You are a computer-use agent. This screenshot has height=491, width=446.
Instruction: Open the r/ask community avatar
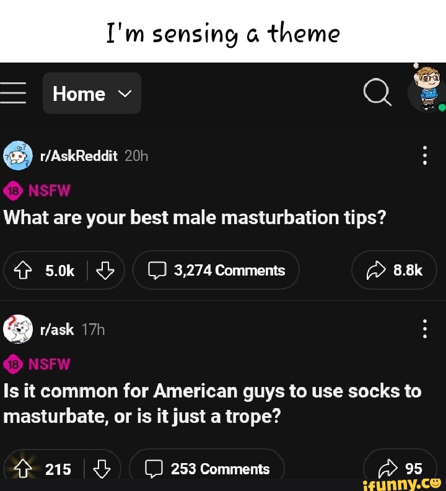click(x=18, y=329)
